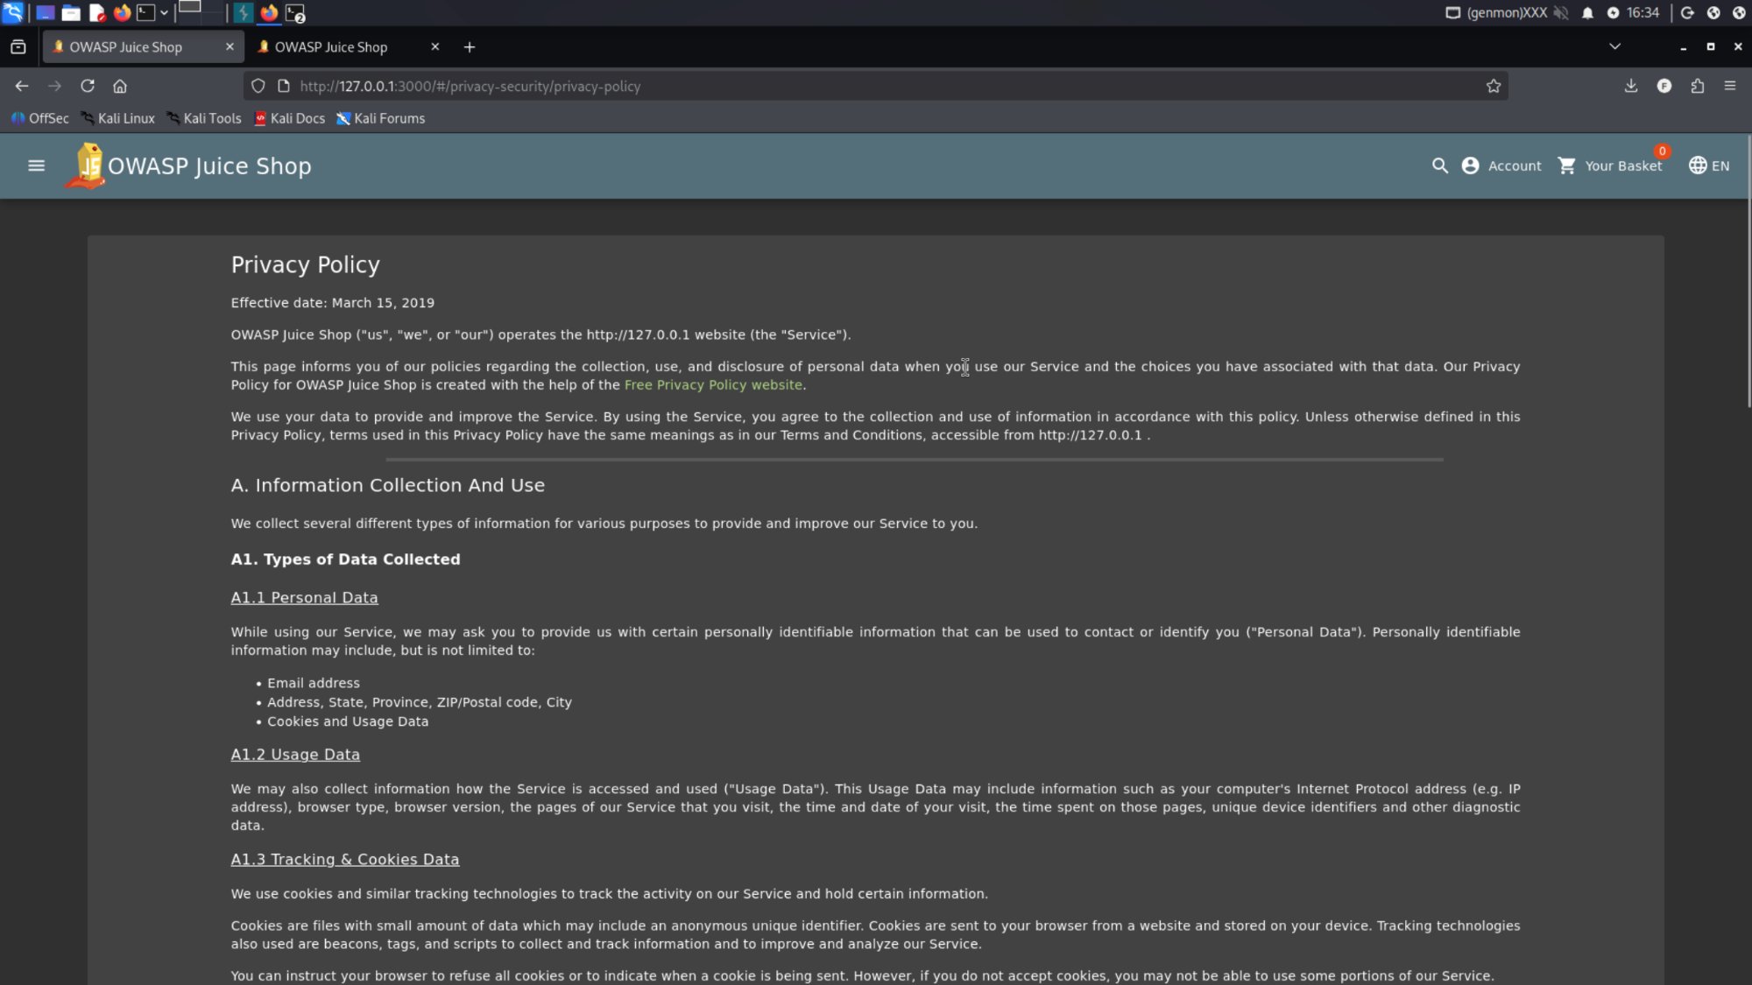Launch the terminal emulator from the panel
The height and width of the screenshot is (985, 1752).
tap(145, 12)
